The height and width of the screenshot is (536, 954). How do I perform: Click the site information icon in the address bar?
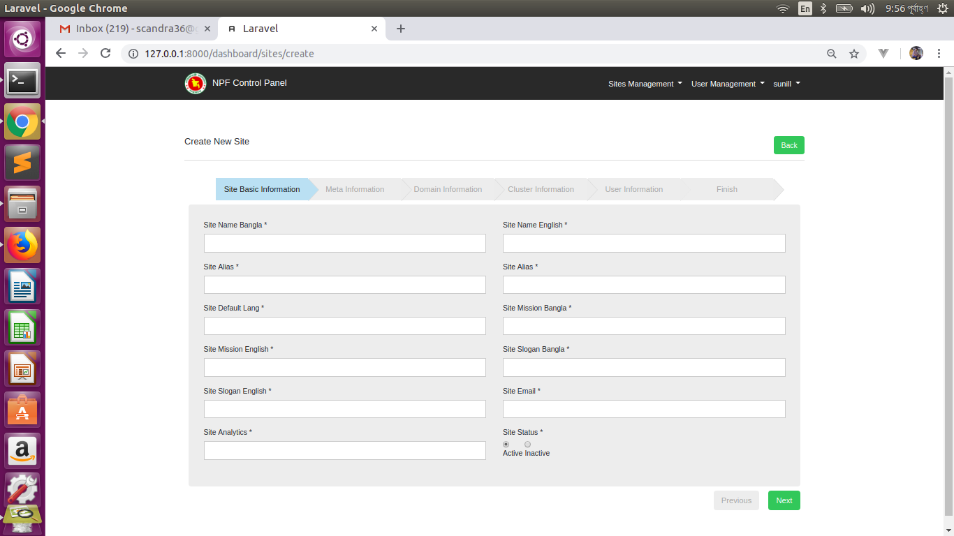[133, 53]
